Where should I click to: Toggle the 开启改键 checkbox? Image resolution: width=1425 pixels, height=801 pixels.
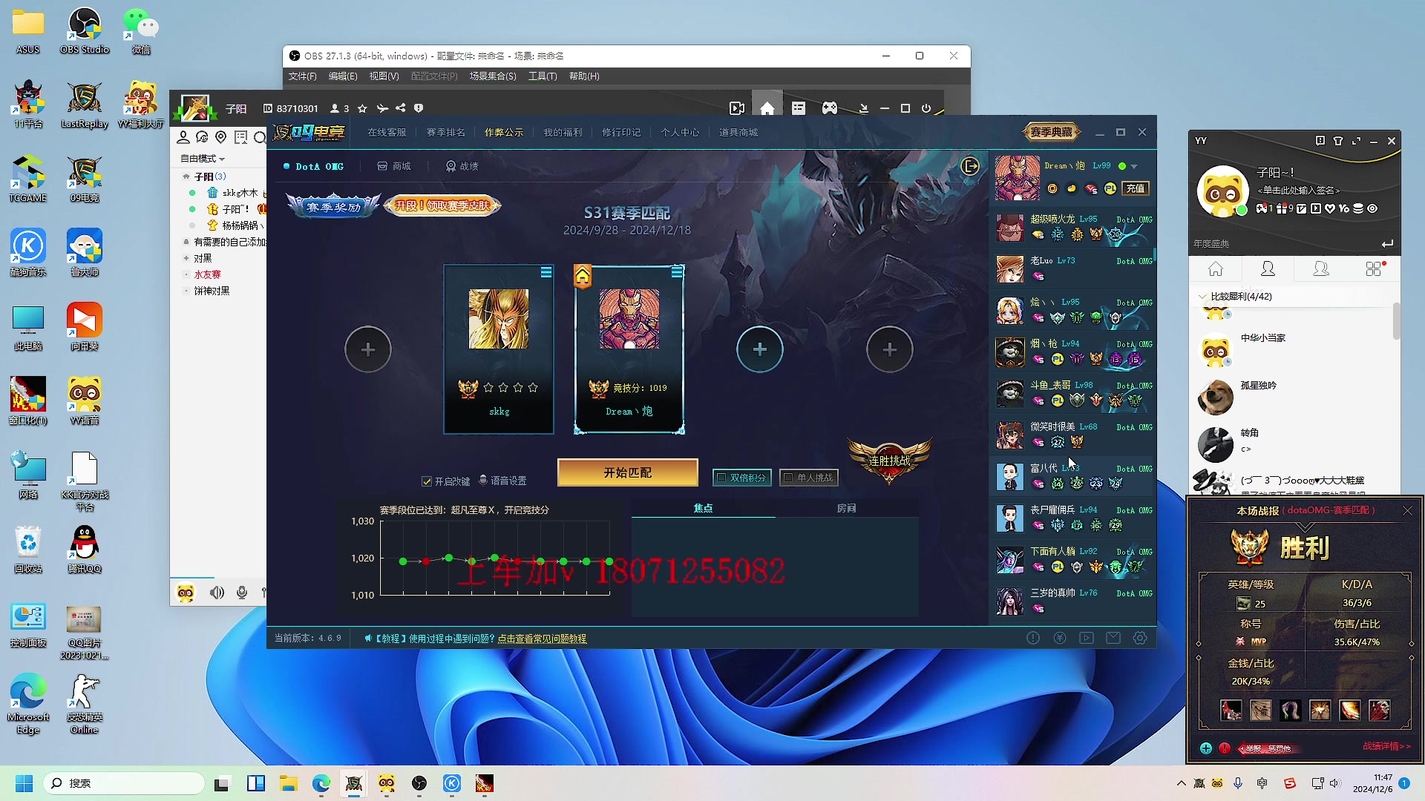[x=427, y=481]
